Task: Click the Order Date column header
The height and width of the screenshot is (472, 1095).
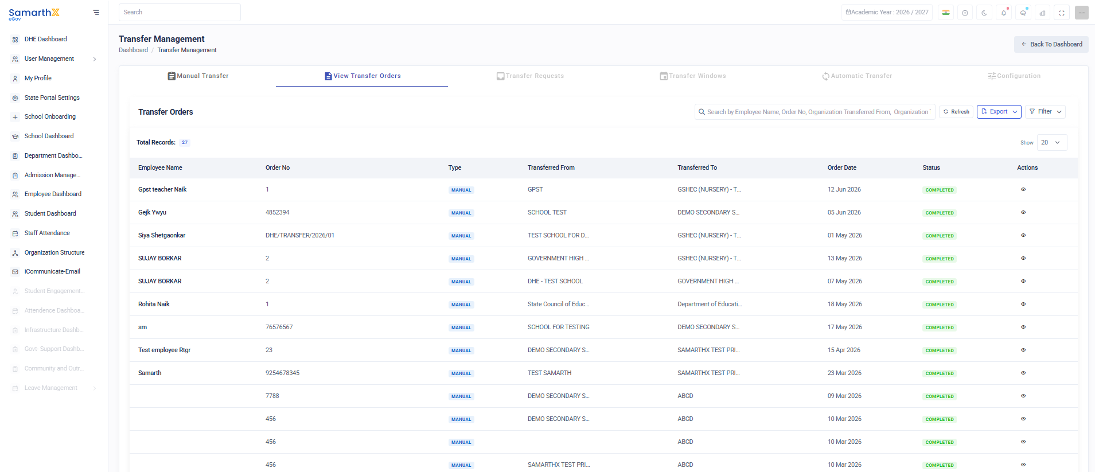Action: (841, 168)
